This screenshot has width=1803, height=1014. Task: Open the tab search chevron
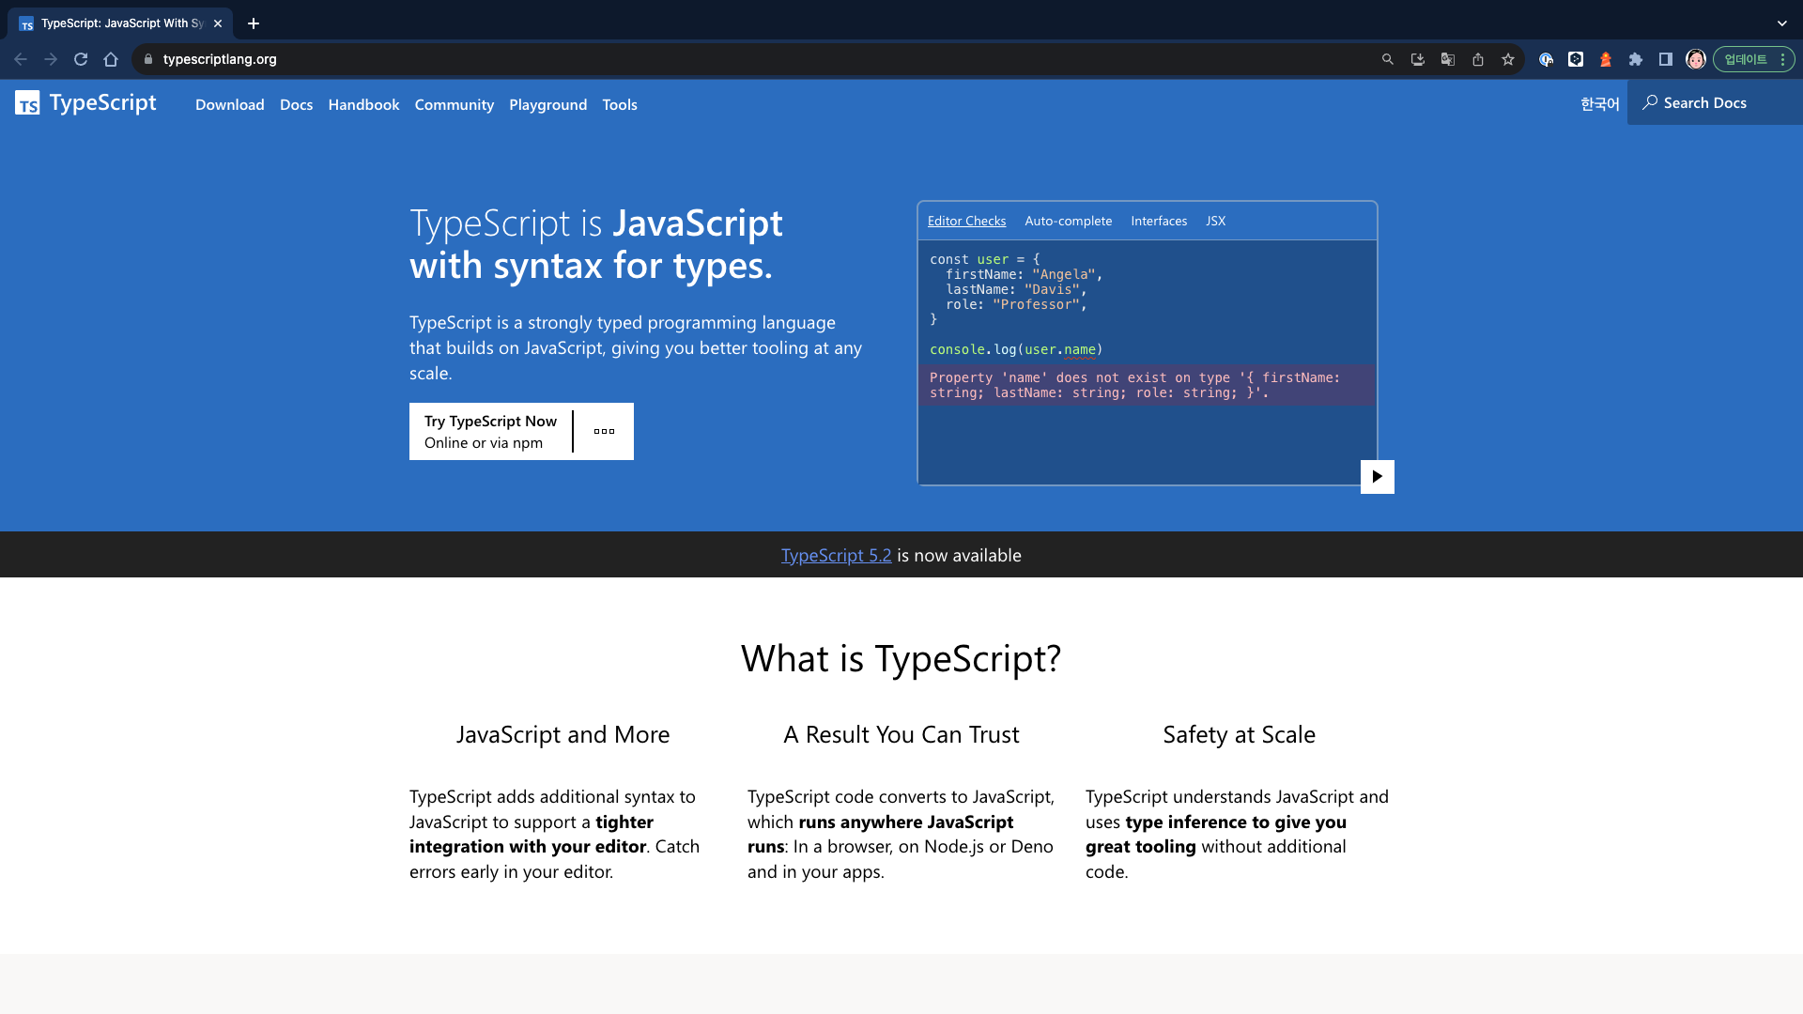pos(1781,23)
